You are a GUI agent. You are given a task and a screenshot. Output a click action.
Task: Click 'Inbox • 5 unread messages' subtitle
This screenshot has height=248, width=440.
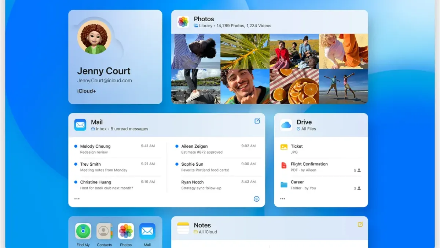pyautogui.click(x=120, y=129)
